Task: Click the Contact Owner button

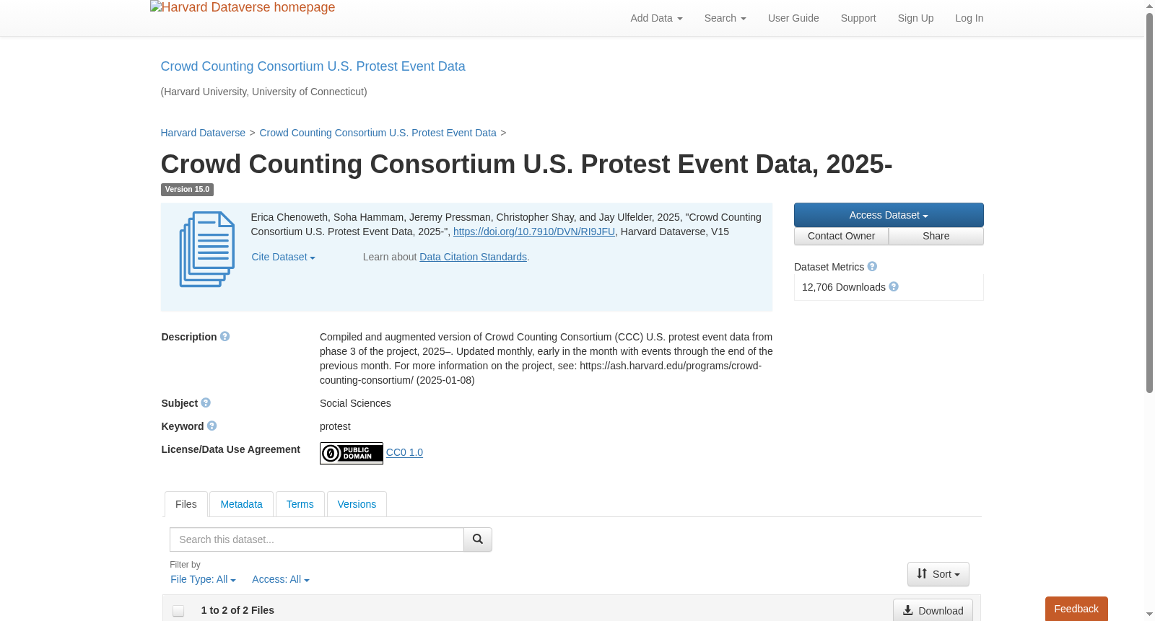Action: coord(841,237)
